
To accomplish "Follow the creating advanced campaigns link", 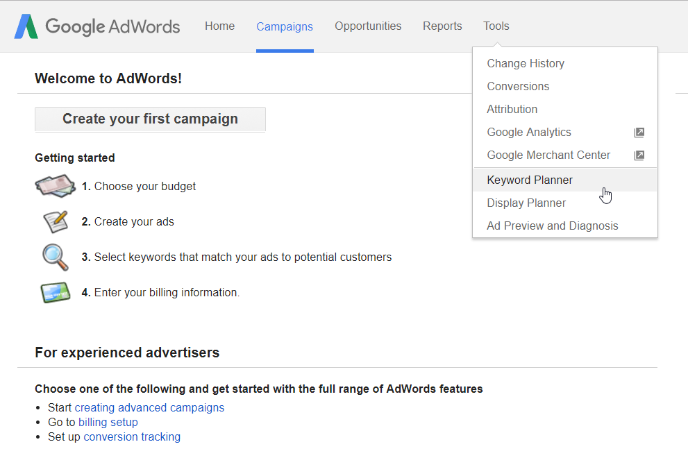I will click(150, 408).
